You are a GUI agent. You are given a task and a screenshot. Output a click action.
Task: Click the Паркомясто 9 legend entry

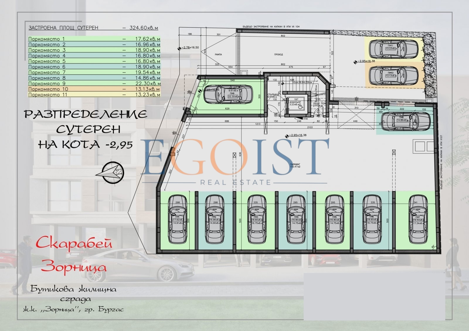point(94,83)
